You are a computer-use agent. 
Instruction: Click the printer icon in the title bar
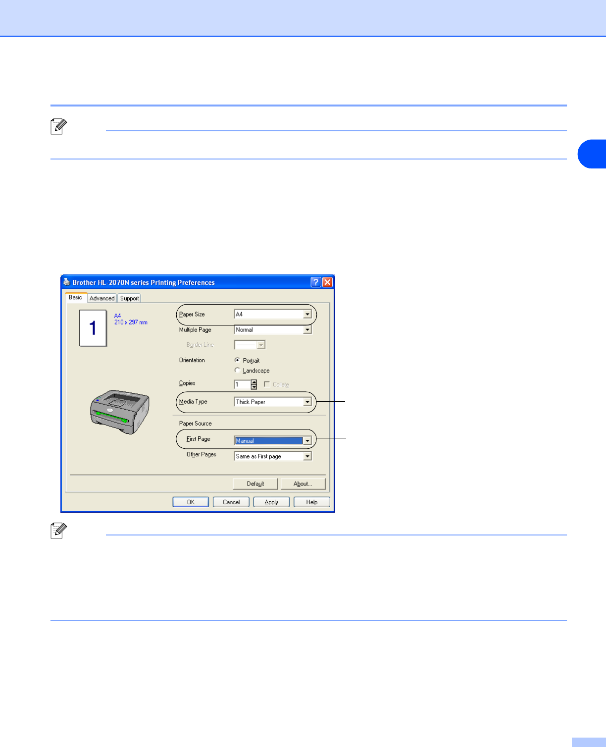67,282
